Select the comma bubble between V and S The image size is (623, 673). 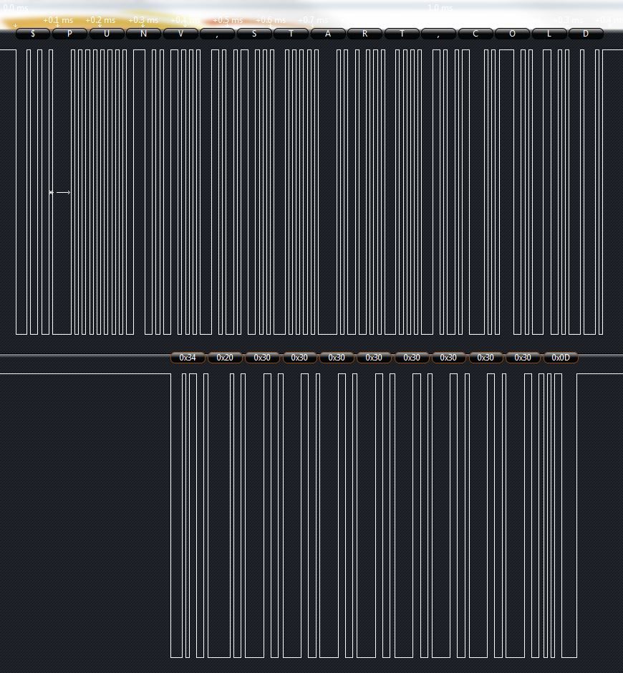218,34
